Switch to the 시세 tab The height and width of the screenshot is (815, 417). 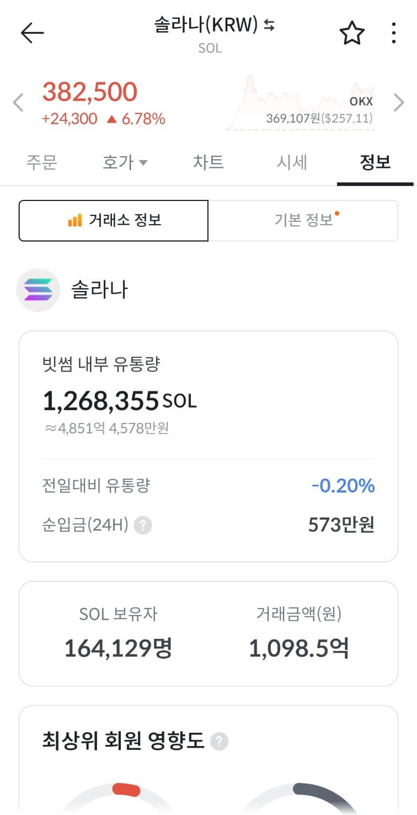pos(292,162)
